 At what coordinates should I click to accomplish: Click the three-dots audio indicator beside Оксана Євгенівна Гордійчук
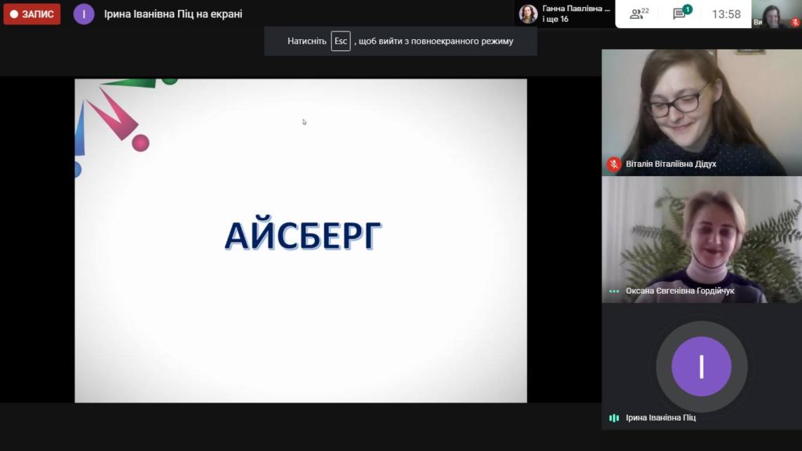(614, 291)
